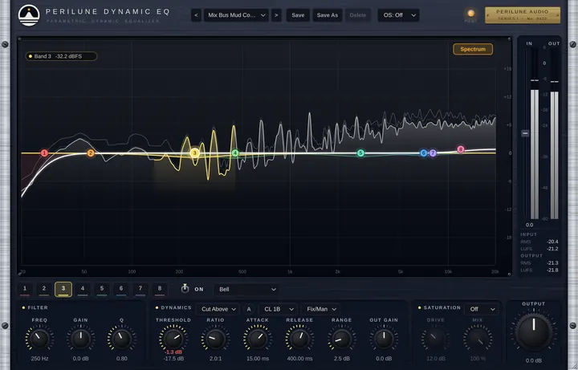The width and height of the screenshot is (578, 370).
Task: Select band 8 pink node on graph
Action: coord(461,149)
